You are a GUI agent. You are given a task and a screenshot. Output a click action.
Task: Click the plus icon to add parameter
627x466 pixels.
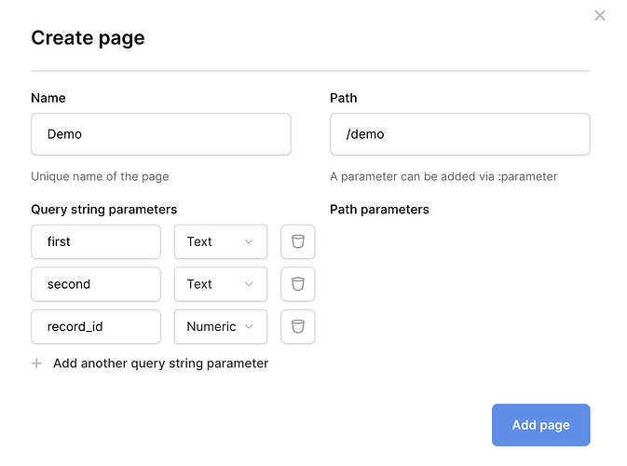37,363
